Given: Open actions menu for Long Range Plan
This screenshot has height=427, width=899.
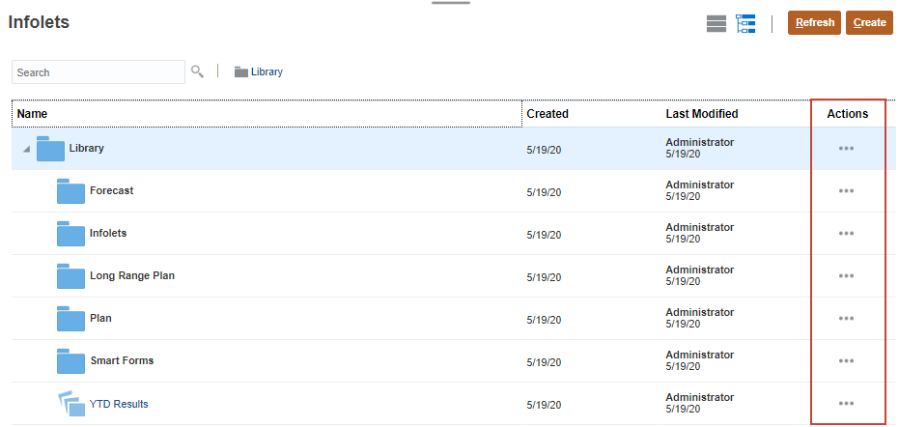Looking at the screenshot, I should click(847, 276).
